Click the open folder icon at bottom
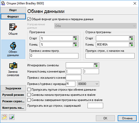 tap(4, 117)
